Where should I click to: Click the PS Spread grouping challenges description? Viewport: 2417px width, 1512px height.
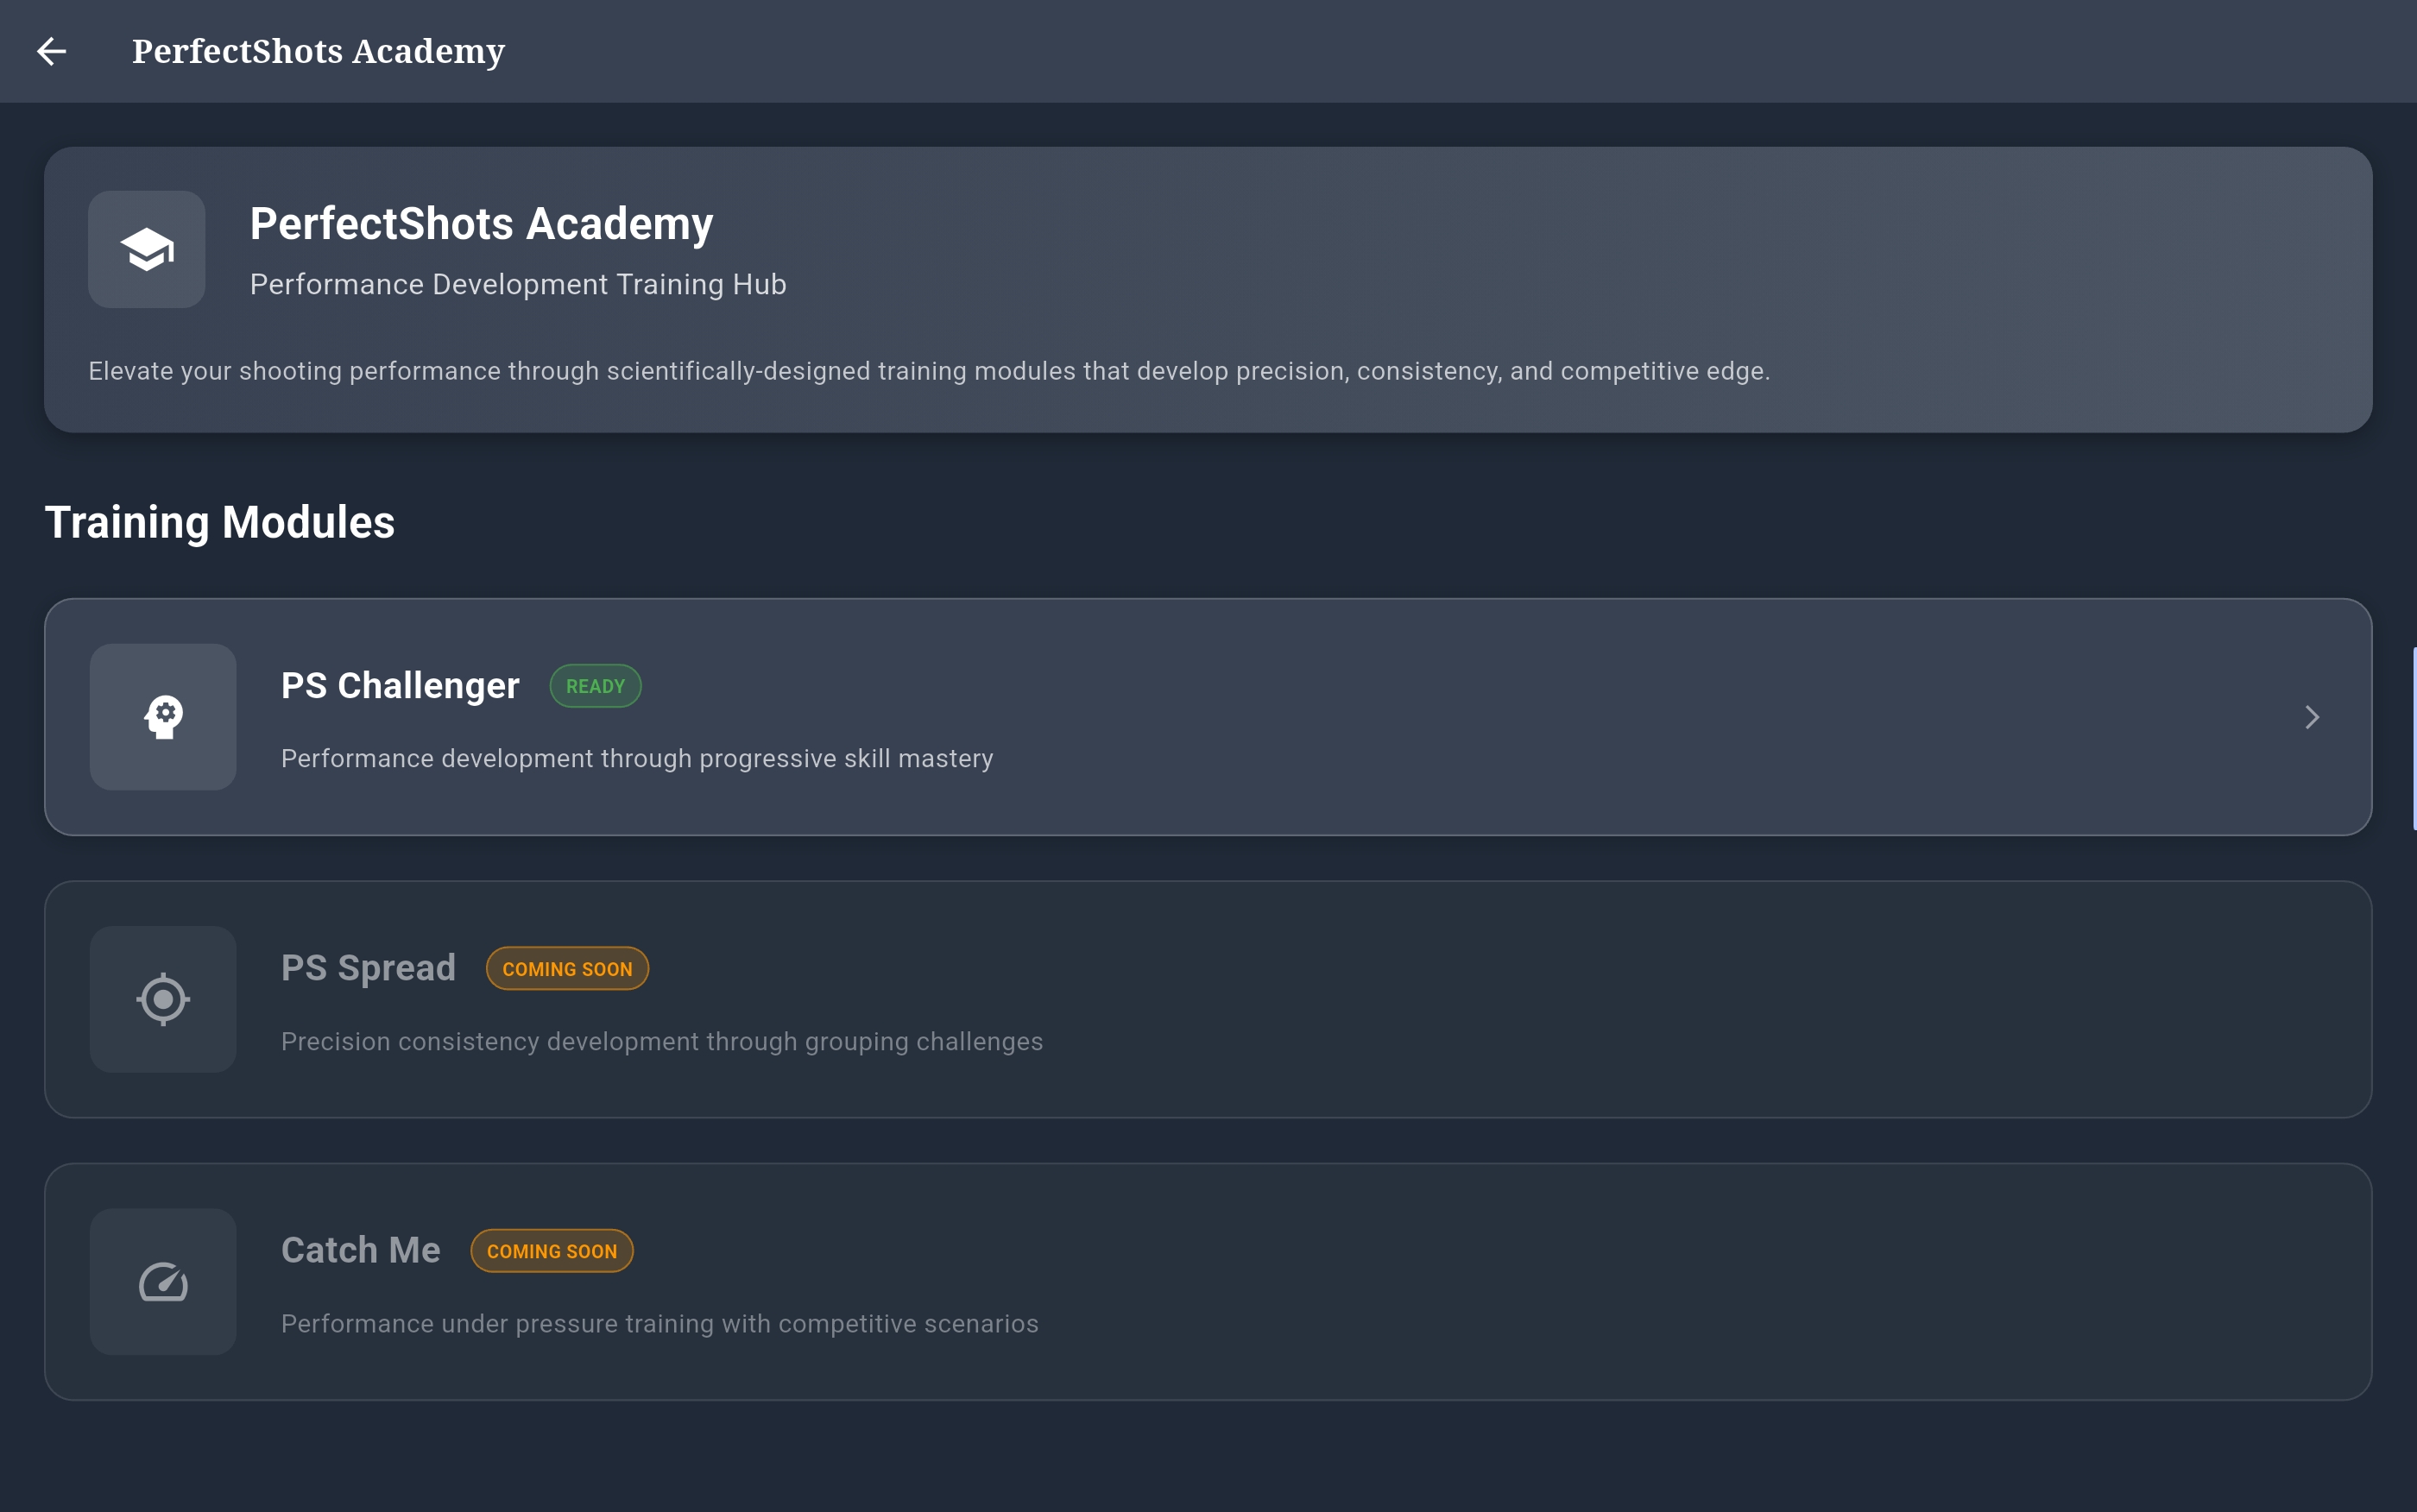[661, 1042]
